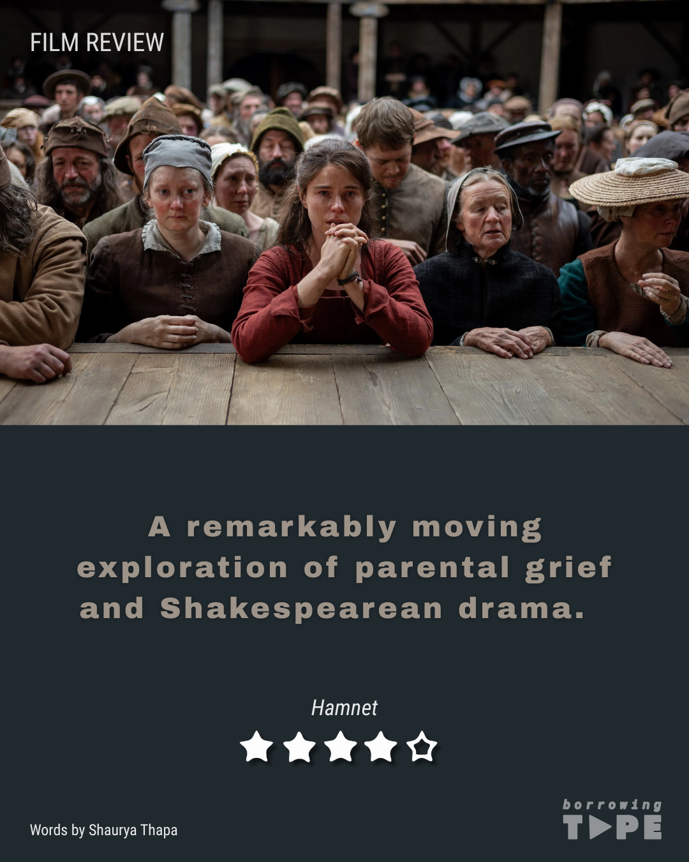Click the 'A remarkably moving' quote line
The image size is (689, 862).
344,527
